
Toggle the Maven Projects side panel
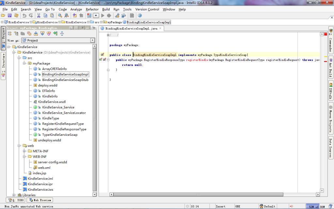[331, 118]
